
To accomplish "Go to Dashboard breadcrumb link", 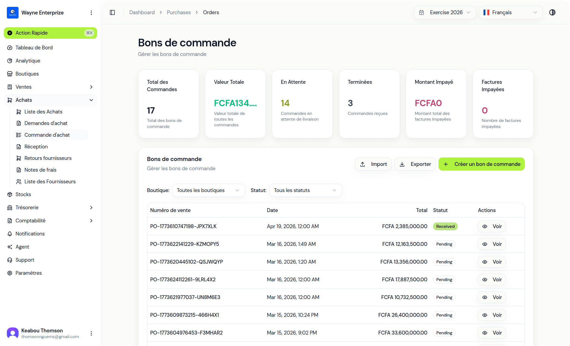I will (142, 13).
